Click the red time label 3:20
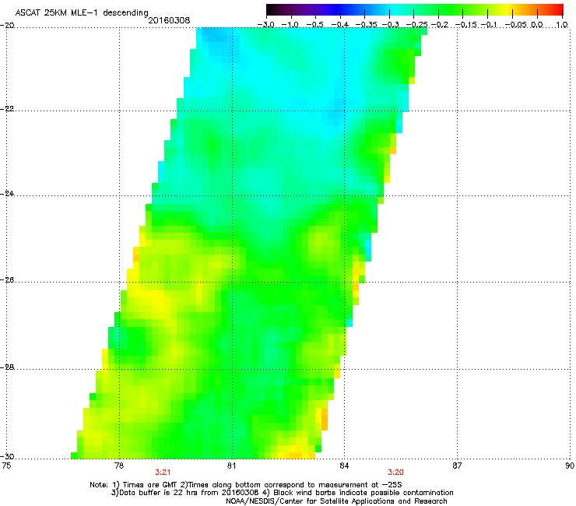Viewport: 576px width, 506px height. pos(395,473)
